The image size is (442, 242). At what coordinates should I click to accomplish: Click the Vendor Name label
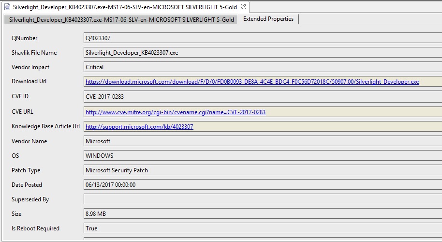coord(29,141)
